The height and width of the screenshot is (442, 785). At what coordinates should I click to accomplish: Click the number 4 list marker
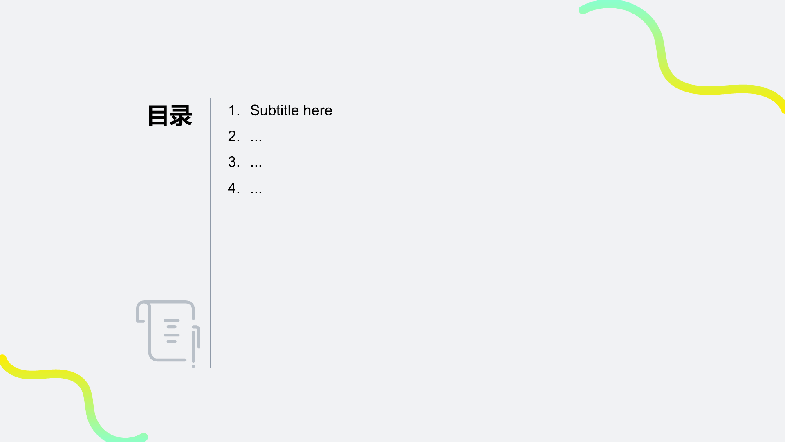(233, 188)
